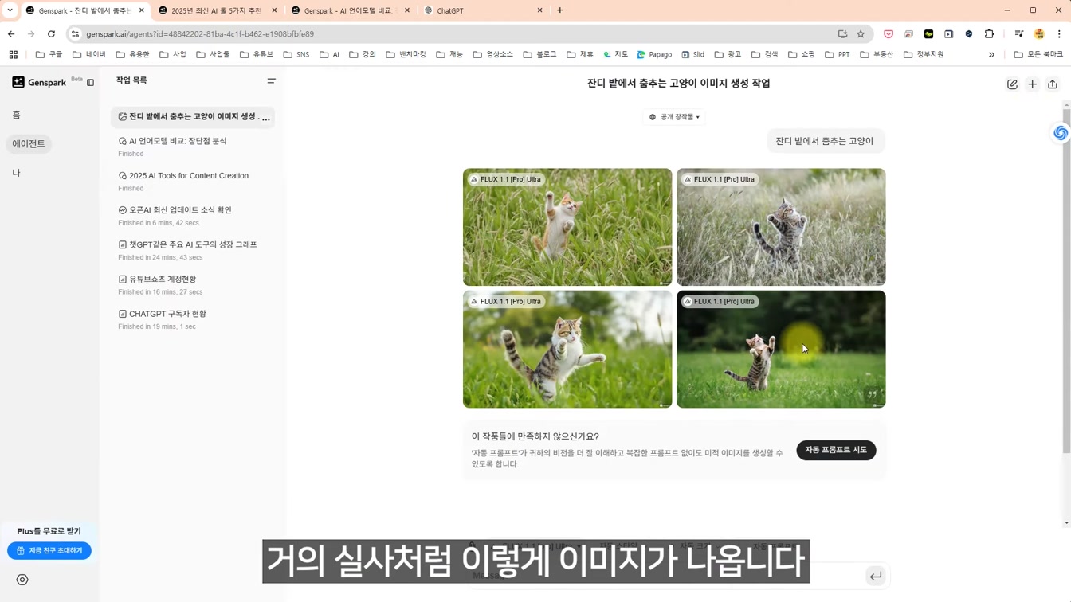Open the settings icon at sidebar bottom

coord(22,580)
